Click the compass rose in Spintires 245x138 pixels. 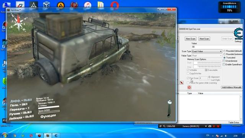18,23
